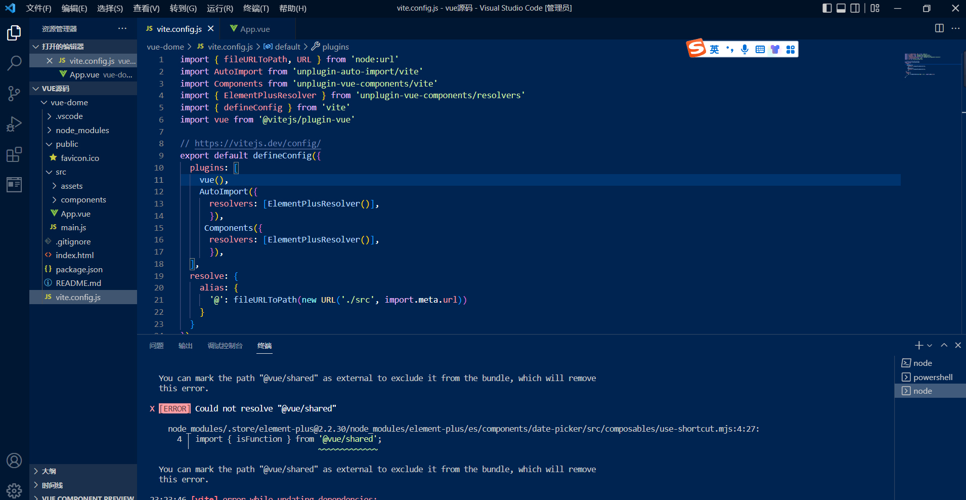Open the Manage gear settings

click(14, 490)
